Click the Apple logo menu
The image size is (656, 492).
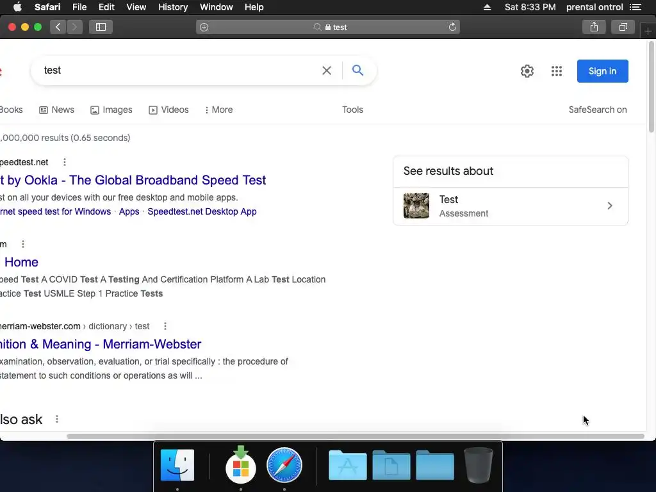[17, 7]
